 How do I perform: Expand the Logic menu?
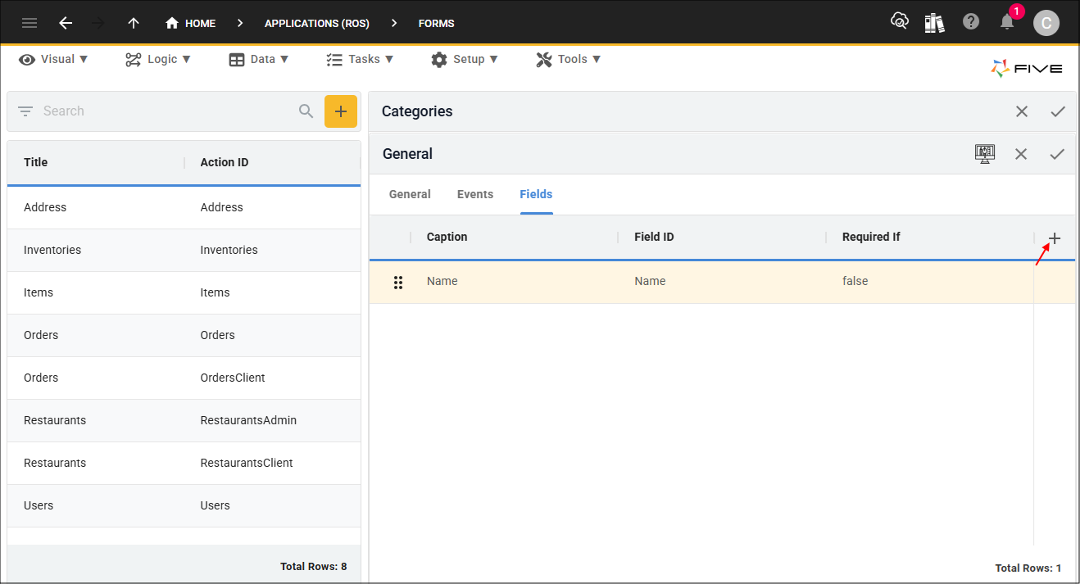coord(158,59)
